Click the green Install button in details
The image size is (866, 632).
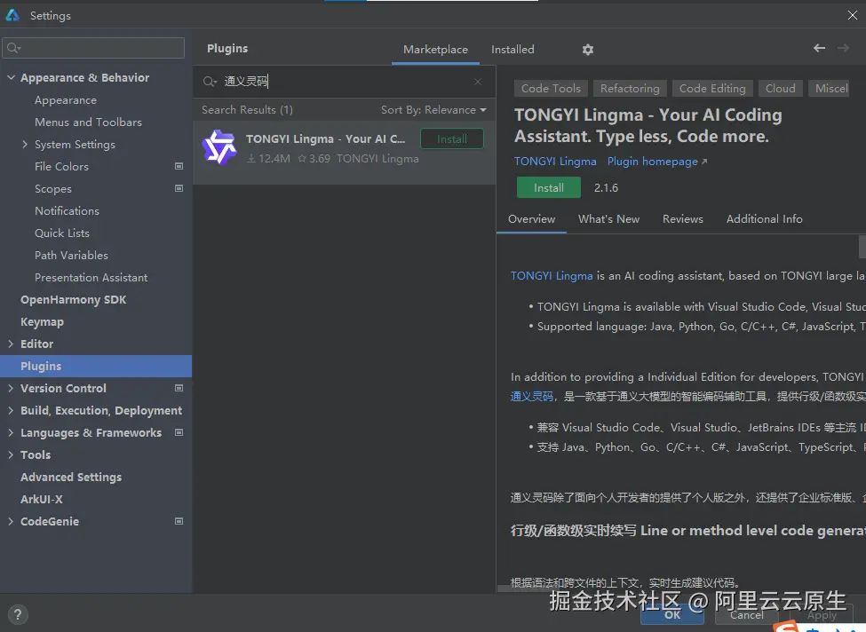tap(548, 187)
